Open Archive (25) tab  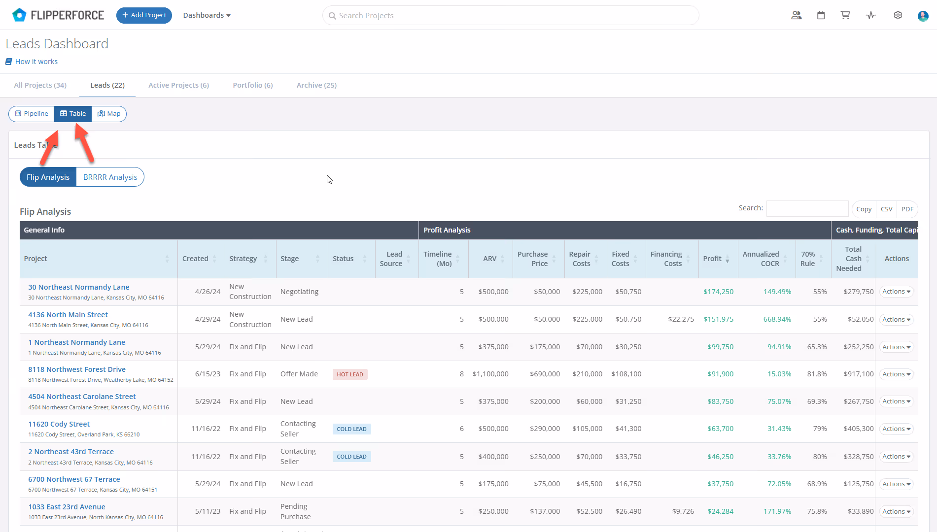point(317,85)
